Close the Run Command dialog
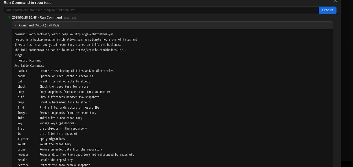The image size is (353, 167). [x=336, y=1]
